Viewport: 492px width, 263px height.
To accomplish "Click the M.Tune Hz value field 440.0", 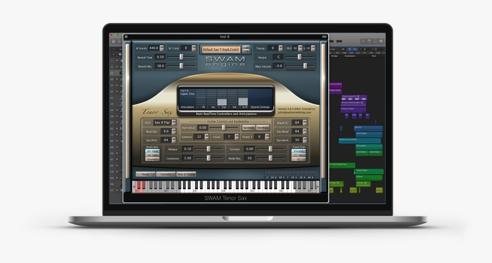I will [154, 48].
